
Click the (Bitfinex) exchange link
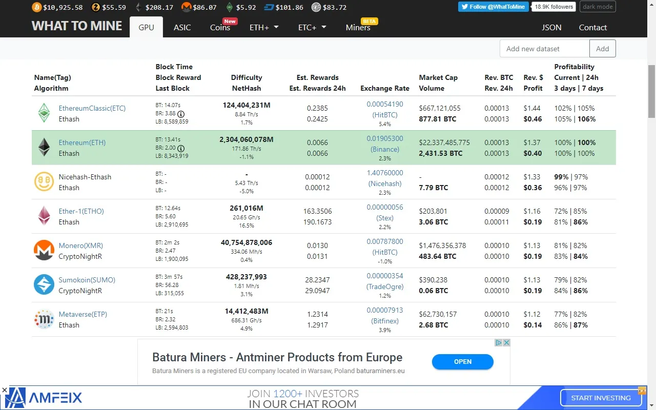point(385,321)
